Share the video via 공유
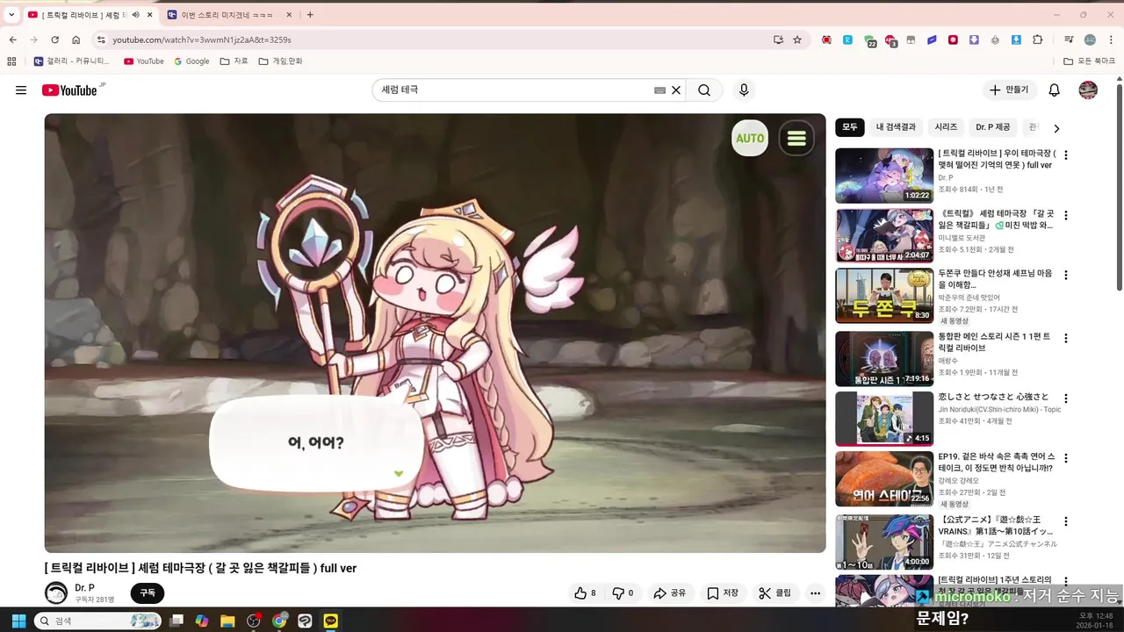The image size is (1124, 632). click(669, 593)
